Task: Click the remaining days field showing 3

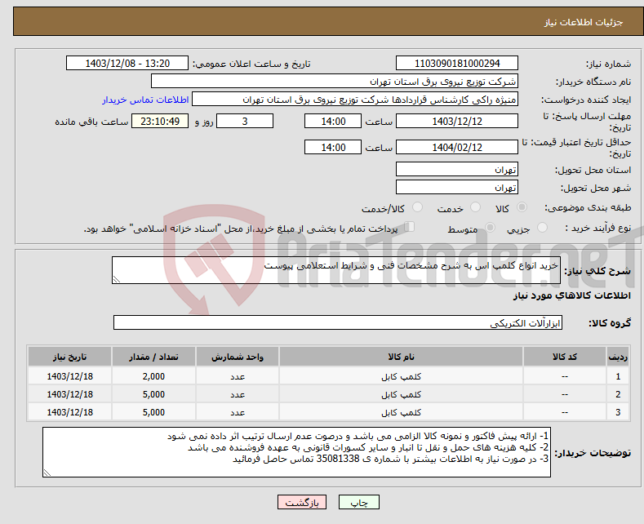Action: [x=245, y=121]
